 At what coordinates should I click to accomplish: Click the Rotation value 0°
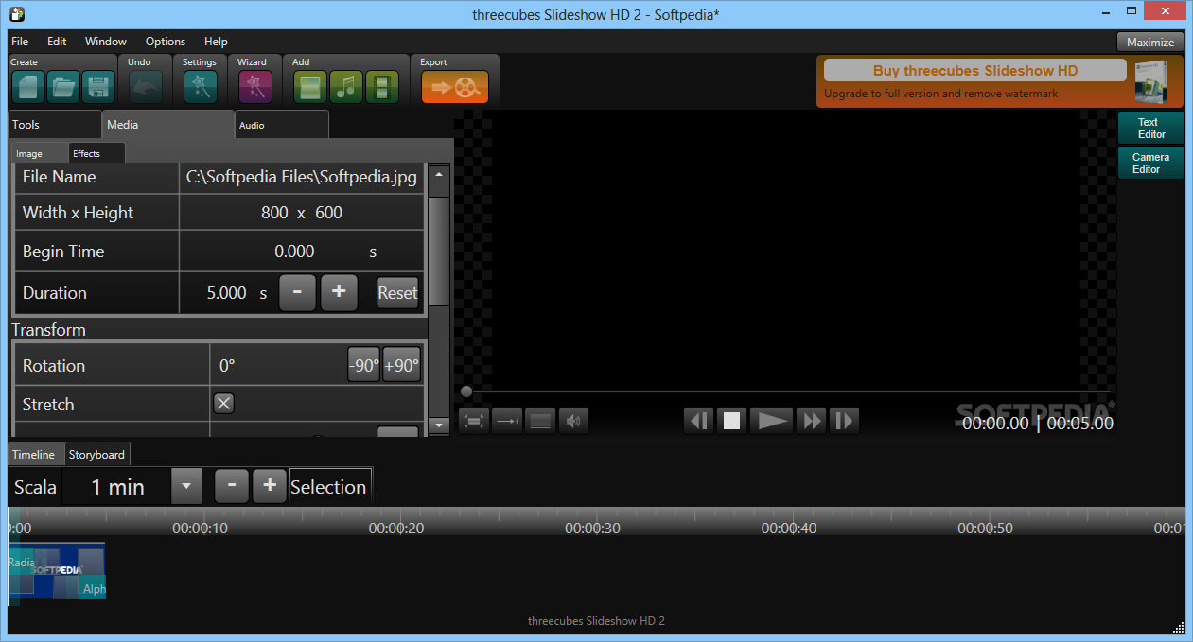pyautogui.click(x=227, y=366)
